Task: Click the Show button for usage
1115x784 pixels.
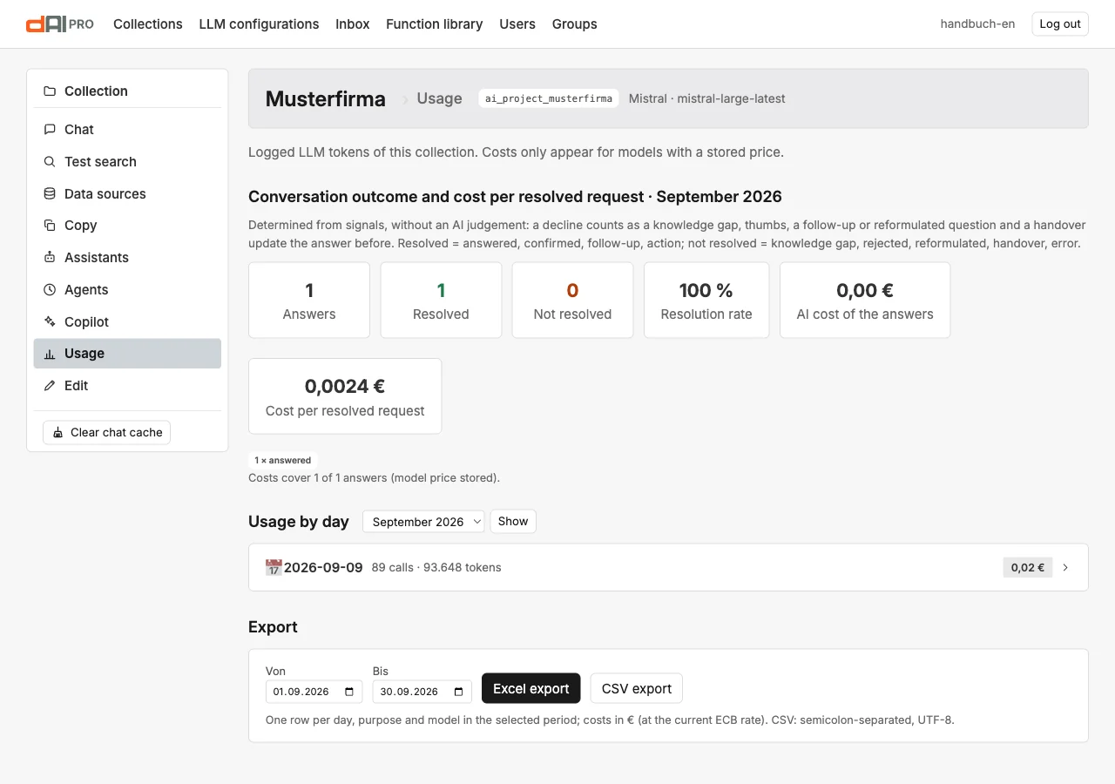Action: [x=513, y=521]
